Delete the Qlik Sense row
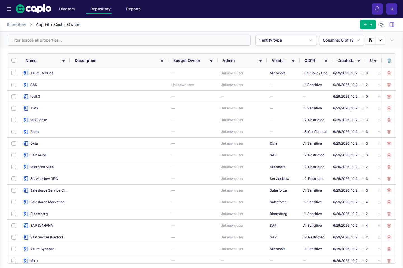The width and height of the screenshot is (403, 268). coord(389,120)
